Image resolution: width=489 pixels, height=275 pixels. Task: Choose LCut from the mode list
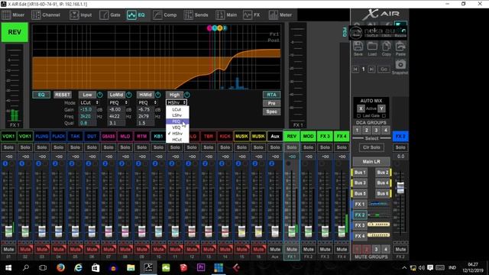177,109
